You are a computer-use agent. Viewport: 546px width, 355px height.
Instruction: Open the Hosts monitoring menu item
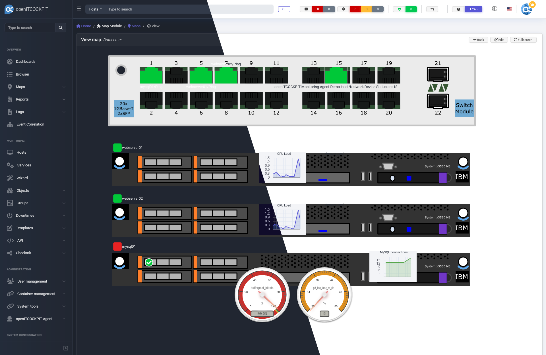(x=21, y=152)
